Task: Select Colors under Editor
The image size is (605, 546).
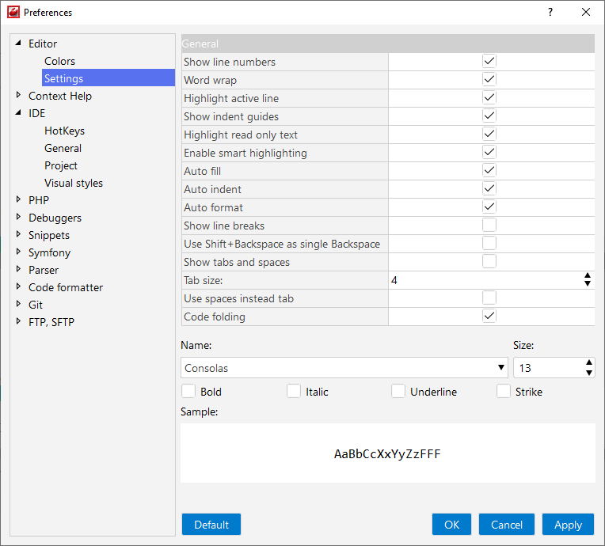Action: click(x=60, y=61)
